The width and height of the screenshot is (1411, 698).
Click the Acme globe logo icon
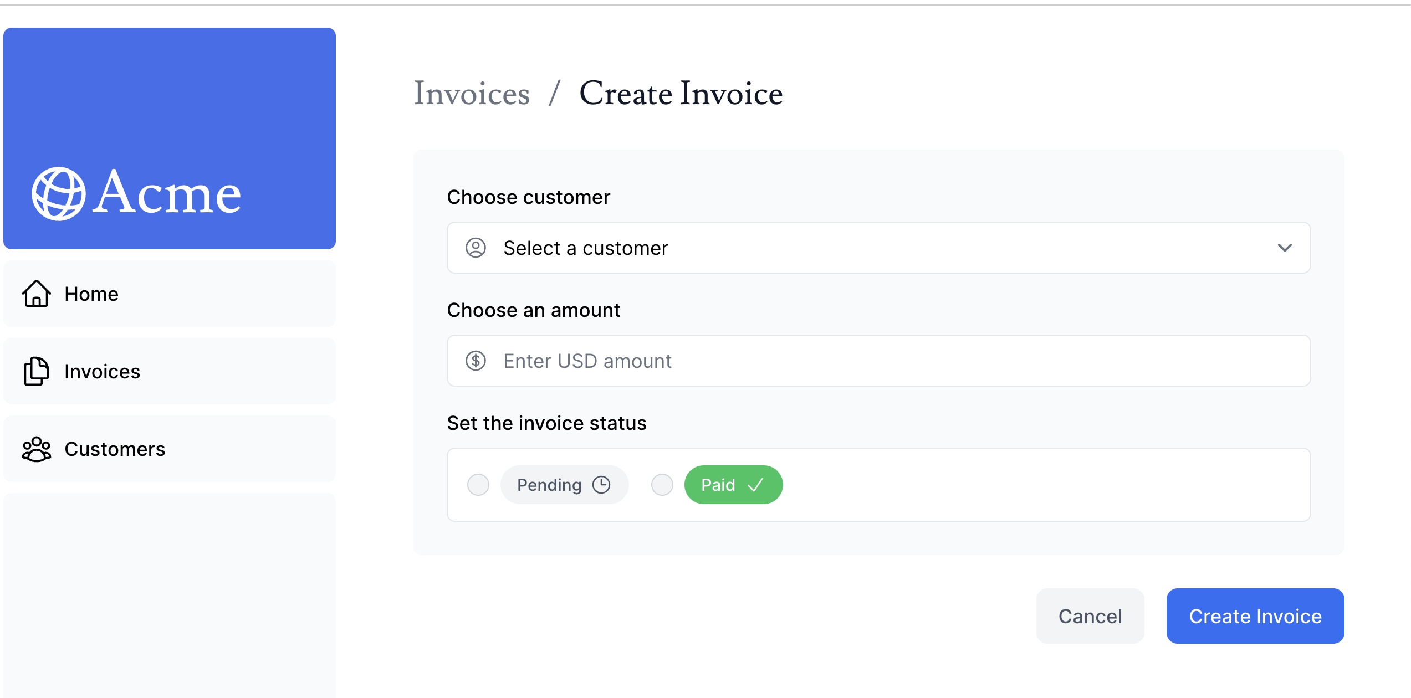[x=58, y=194]
